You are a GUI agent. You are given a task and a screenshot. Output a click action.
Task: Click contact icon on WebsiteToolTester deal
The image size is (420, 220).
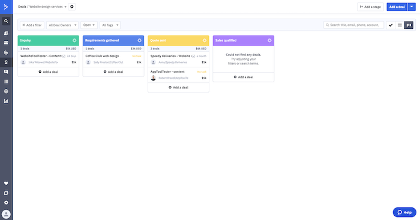23,63
